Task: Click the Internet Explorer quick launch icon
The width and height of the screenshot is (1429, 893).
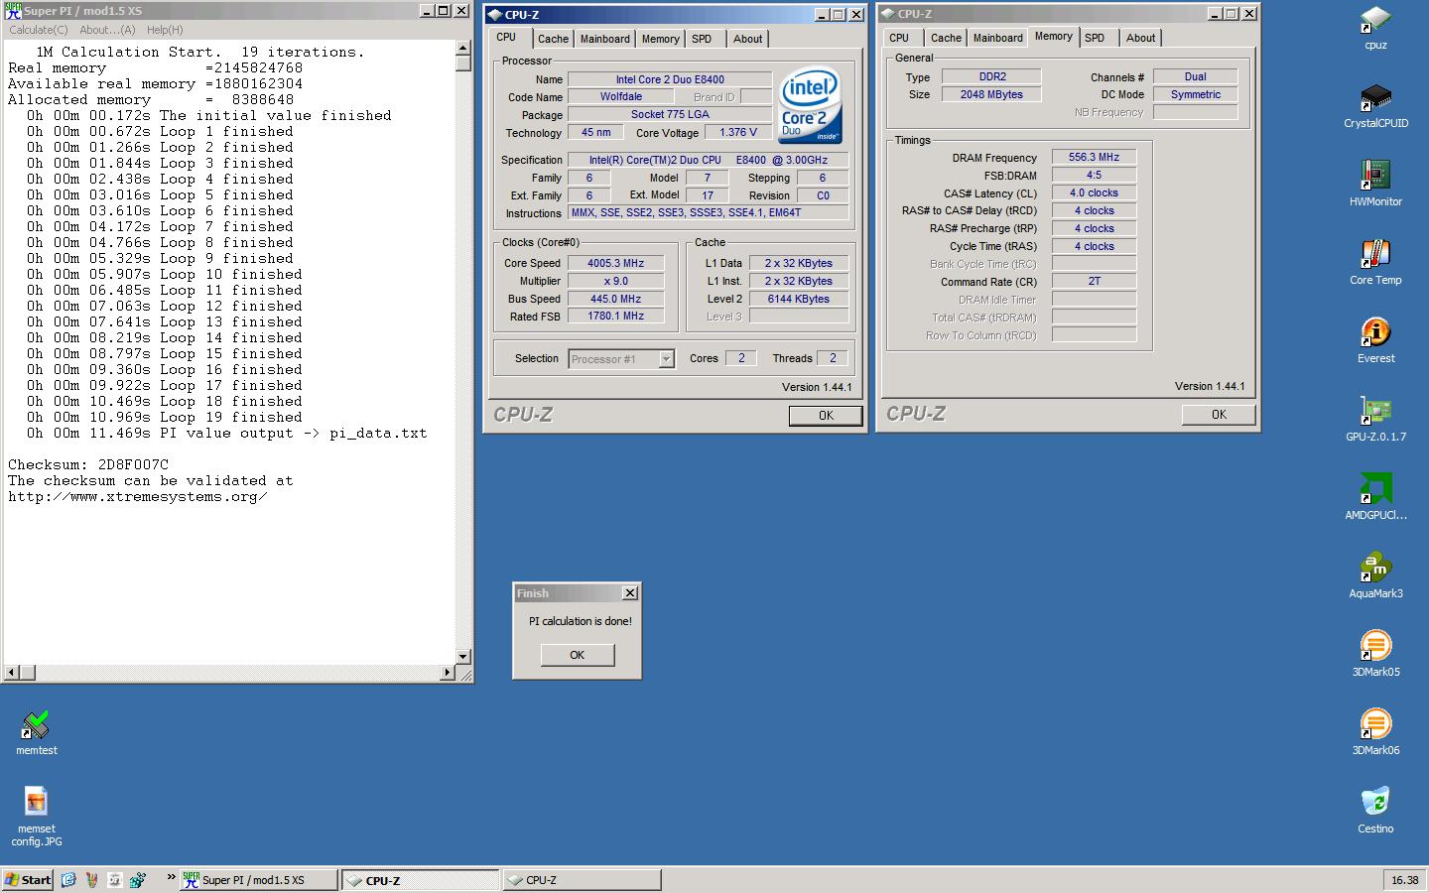Action: tap(68, 879)
